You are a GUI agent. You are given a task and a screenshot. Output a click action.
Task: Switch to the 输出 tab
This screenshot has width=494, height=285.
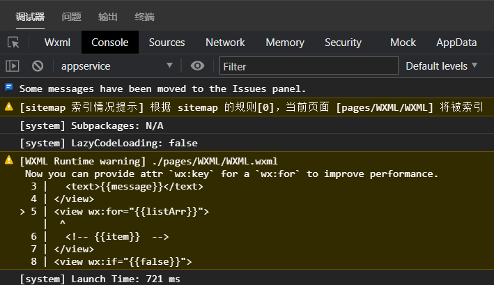(x=108, y=17)
